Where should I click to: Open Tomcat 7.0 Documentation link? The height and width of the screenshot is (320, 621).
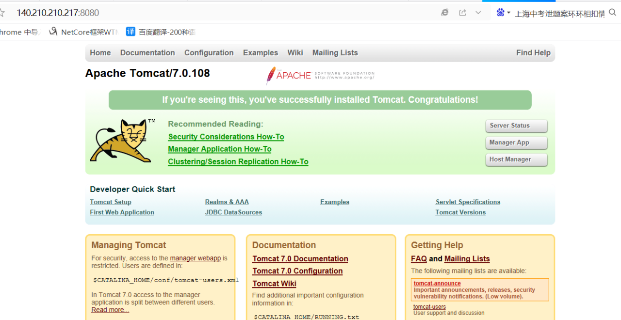(x=300, y=259)
